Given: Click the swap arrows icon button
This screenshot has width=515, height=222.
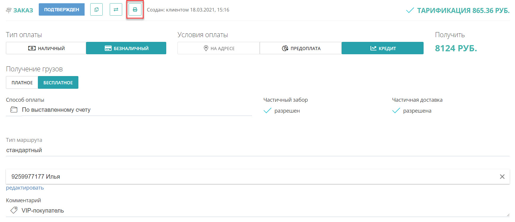Looking at the screenshot, I should coord(116,9).
